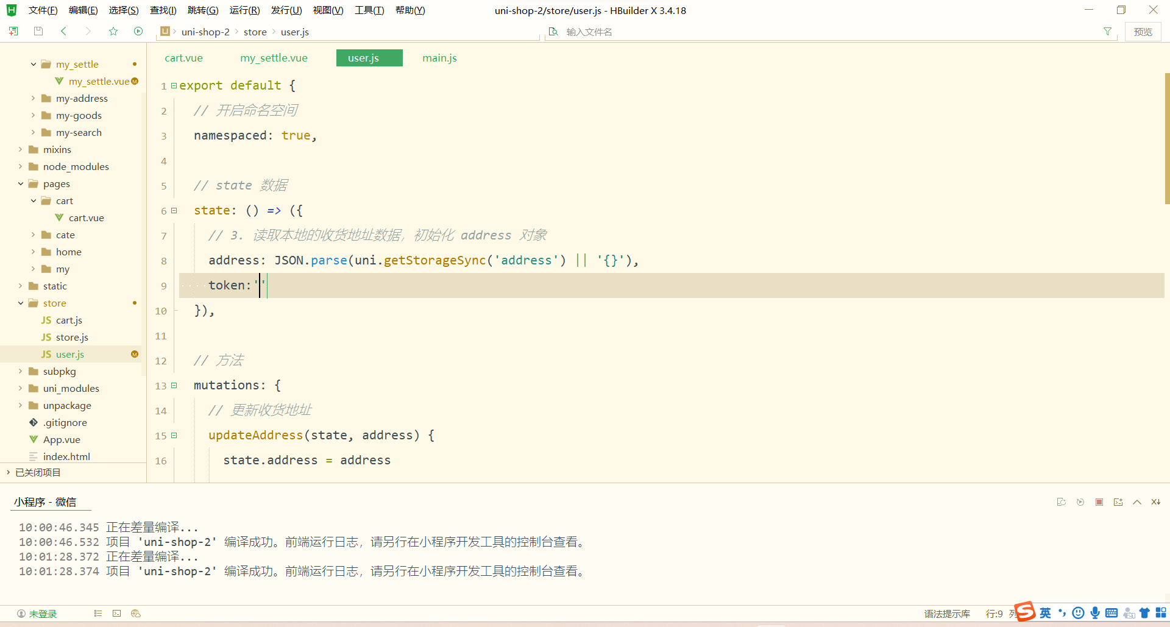Clear the console output log
The height and width of the screenshot is (627, 1170).
click(x=1062, y=501)
